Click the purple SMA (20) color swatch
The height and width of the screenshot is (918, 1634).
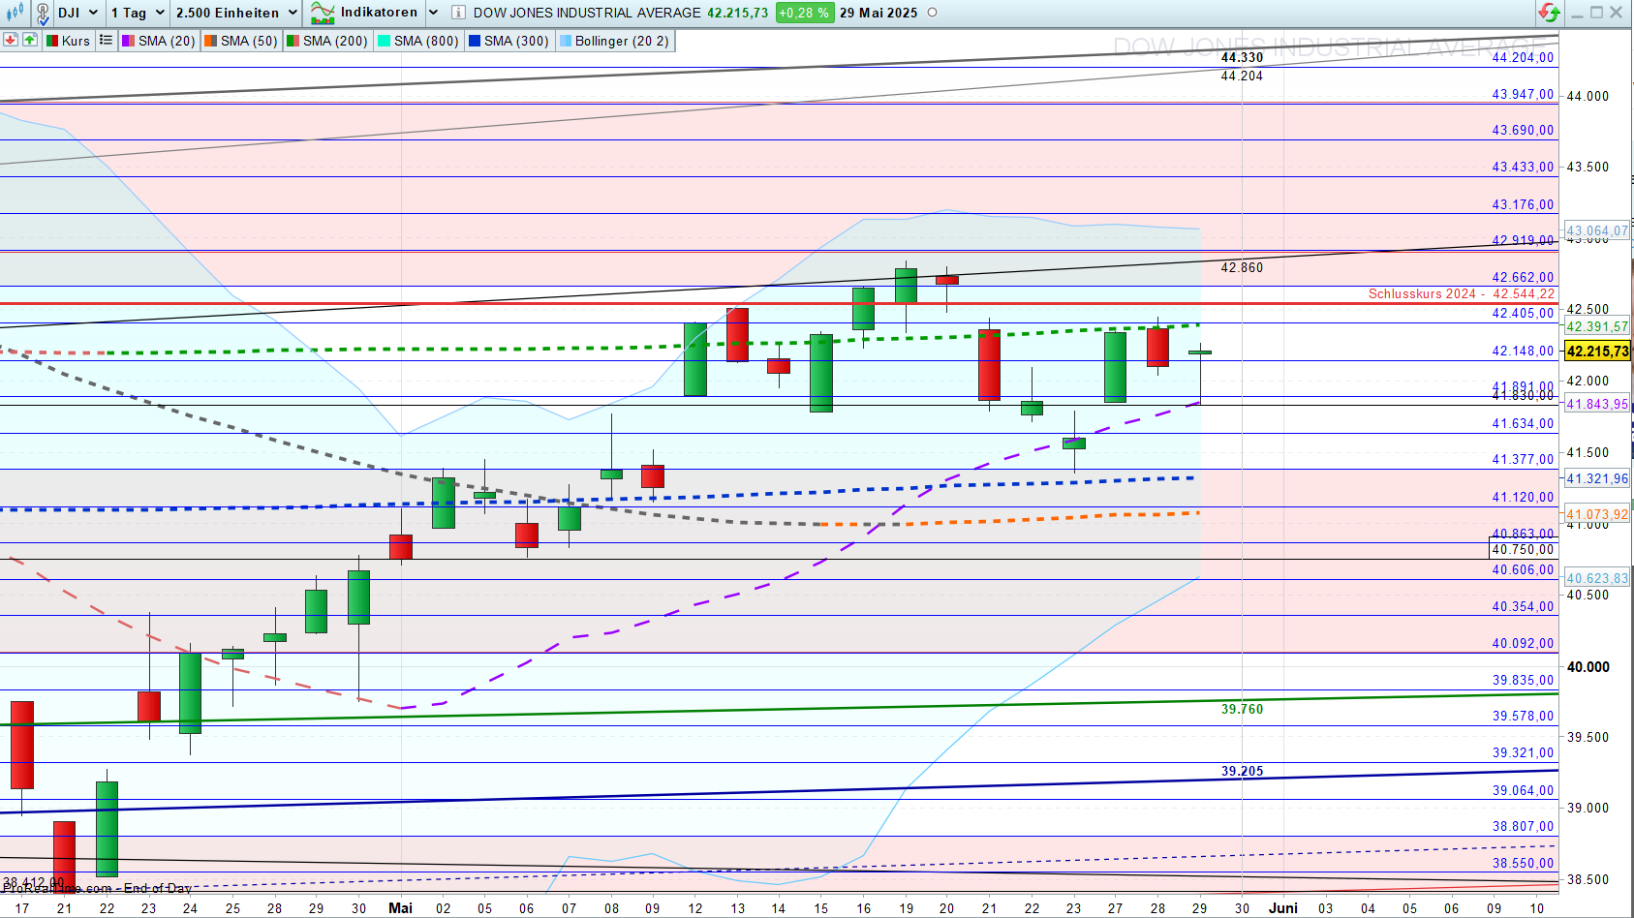pos(128,41)
